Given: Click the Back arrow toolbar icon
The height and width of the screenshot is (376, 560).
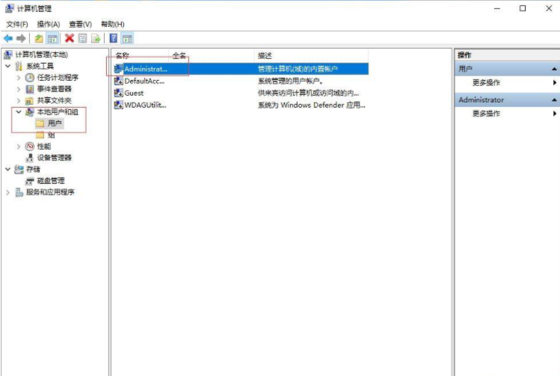Looking at the screenshot, I should coord(8,38).
